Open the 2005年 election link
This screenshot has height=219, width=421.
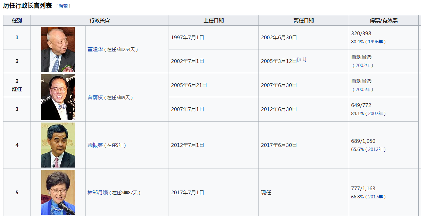point(363,90)
